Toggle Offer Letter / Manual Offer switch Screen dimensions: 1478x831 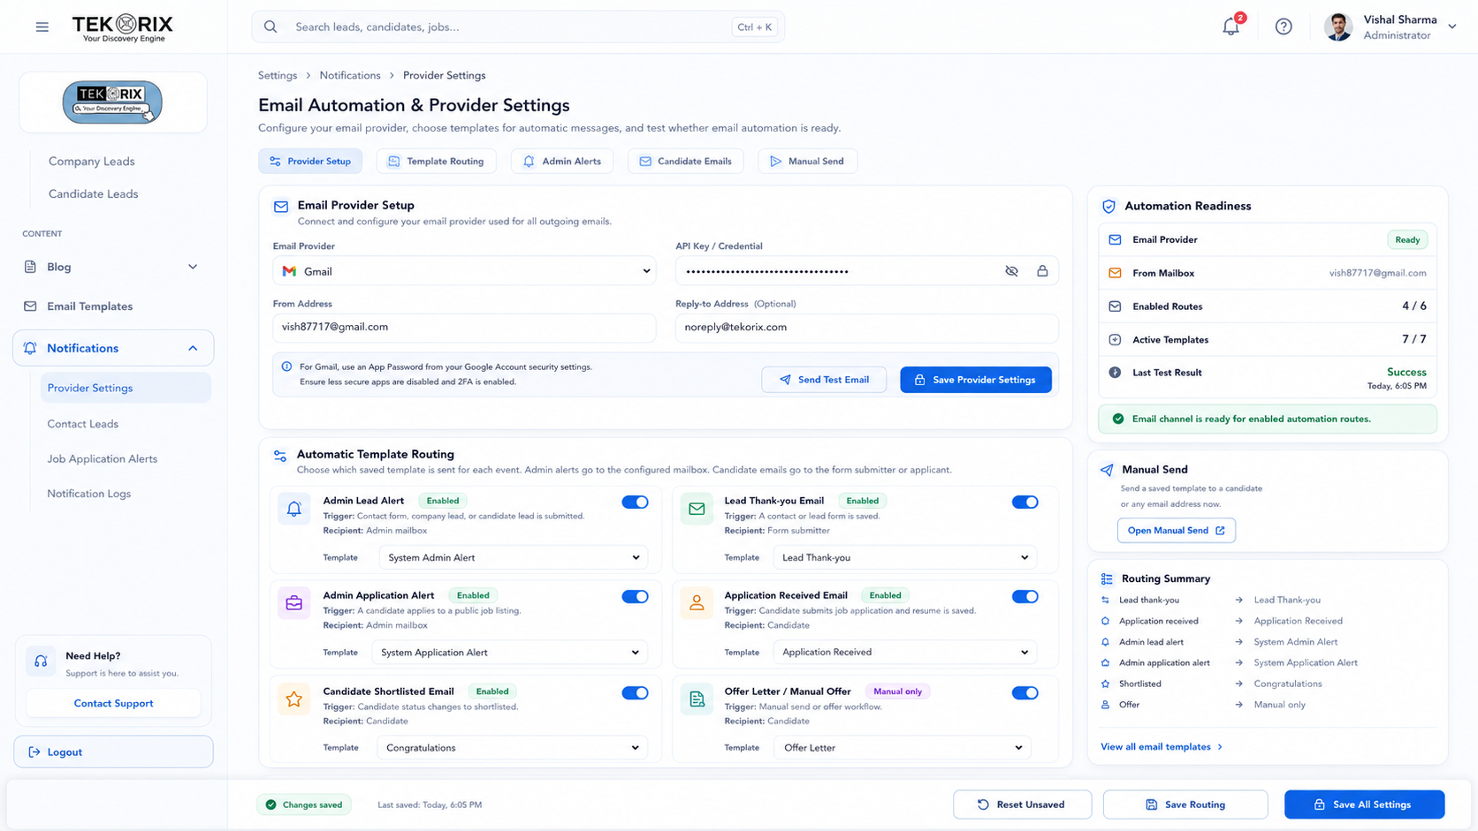click(1025, 692)
